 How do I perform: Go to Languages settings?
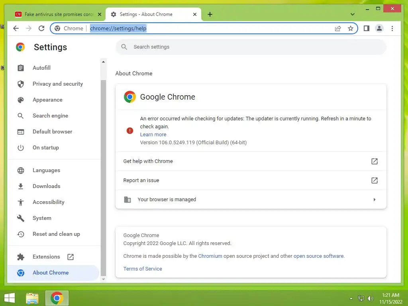[53, 171]
